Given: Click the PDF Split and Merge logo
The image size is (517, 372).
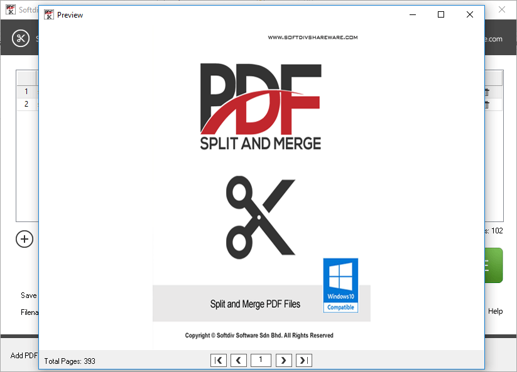Looking at the screenshot, I should pyautogui.click(x=260, y=107).
